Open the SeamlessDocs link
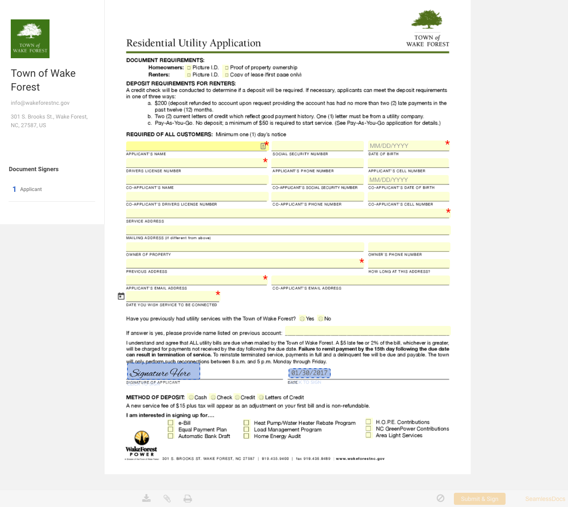 coord(545,499)
